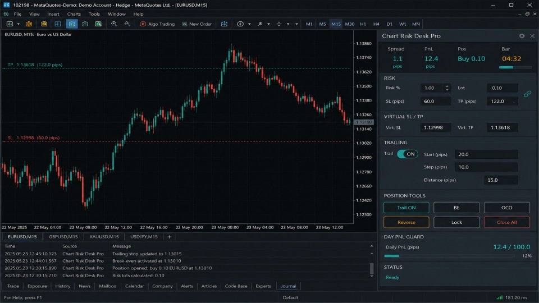This screenshot has width=539, height=303.
Task: Click the SL (pips) input field
Action: [436, 102]
